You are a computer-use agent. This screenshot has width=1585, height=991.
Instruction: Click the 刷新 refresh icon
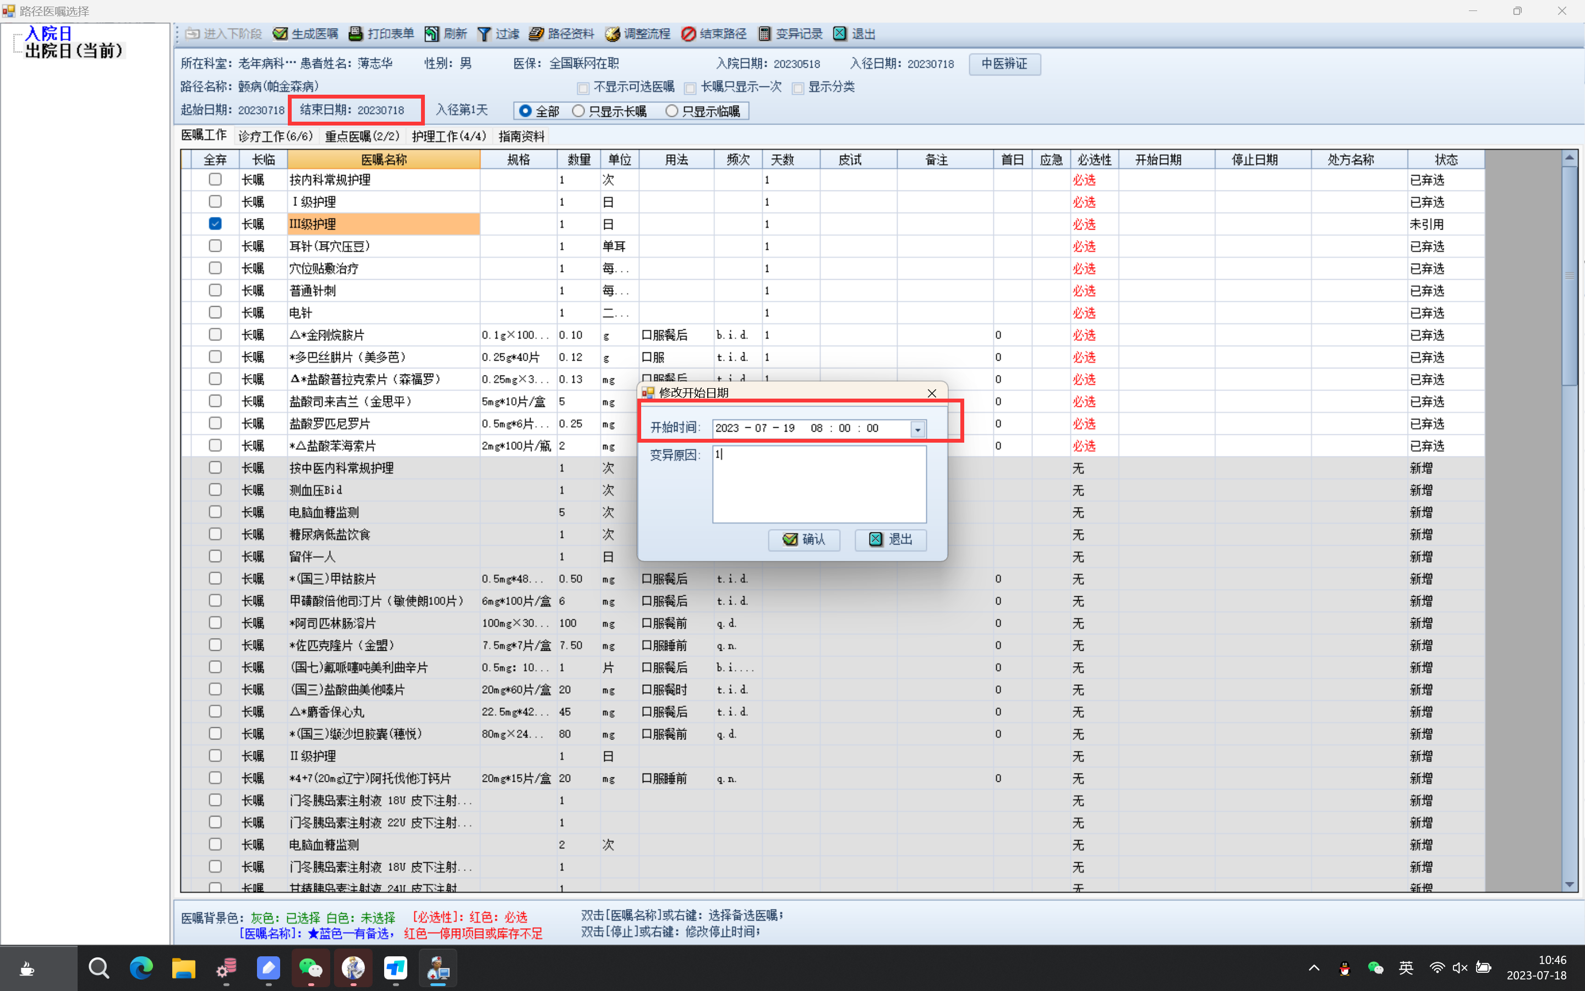(431, 34)
